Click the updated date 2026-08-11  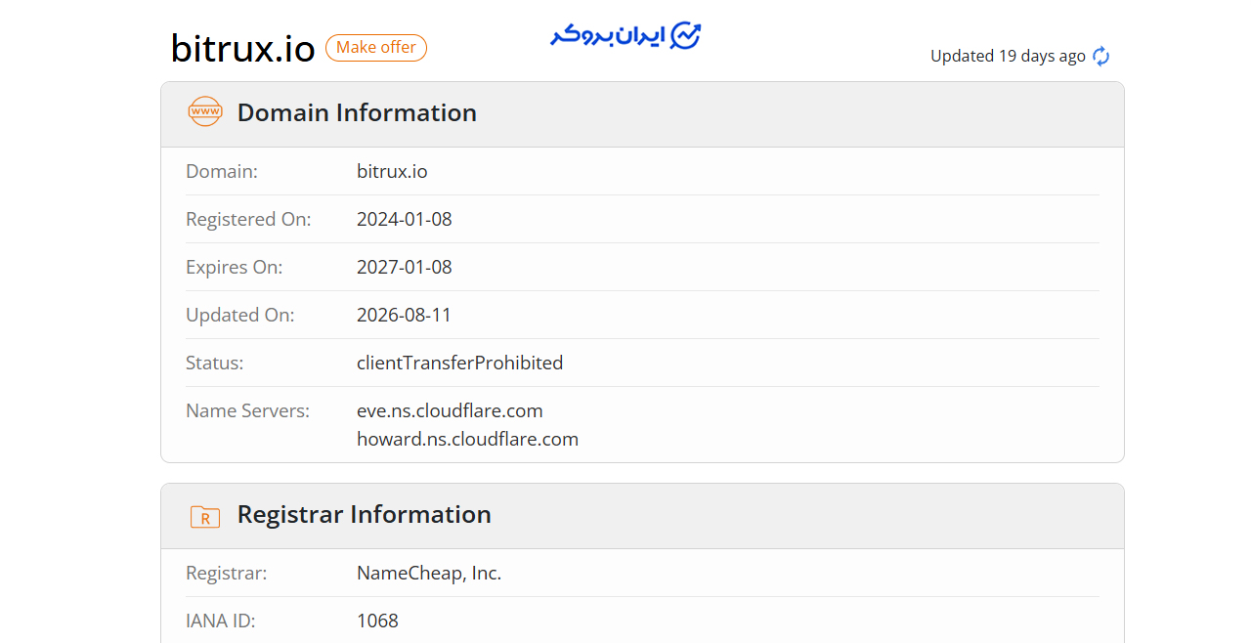405,315
